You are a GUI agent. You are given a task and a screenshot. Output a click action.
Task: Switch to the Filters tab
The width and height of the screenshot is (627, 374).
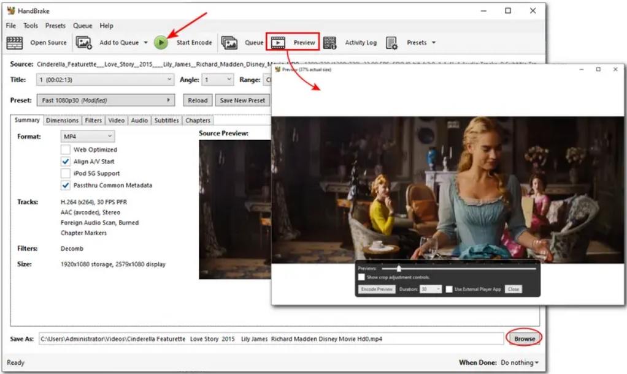(x=93, y=120)
